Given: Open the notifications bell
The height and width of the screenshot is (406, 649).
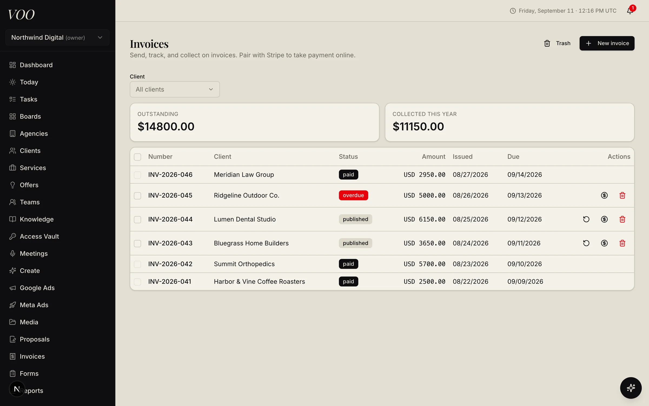Looking at the screenshot, I should (x=630, y=11).
